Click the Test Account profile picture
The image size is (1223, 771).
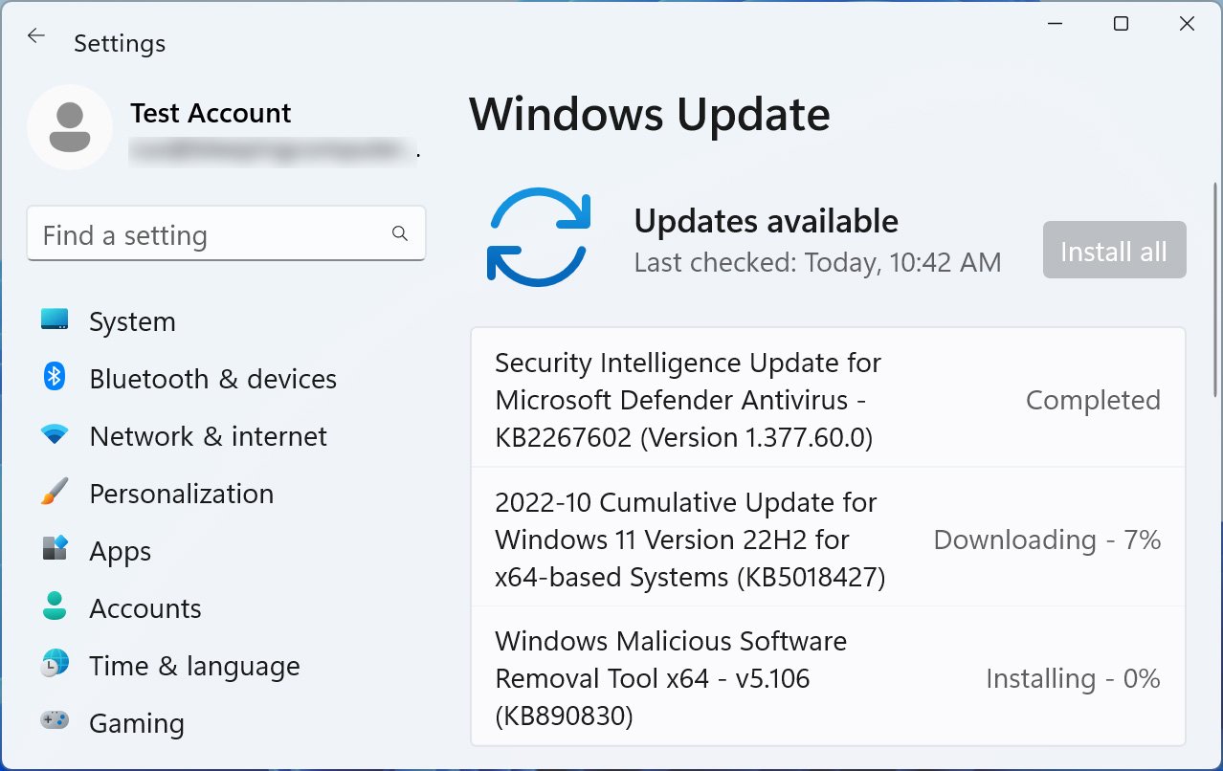click(70, 127)
